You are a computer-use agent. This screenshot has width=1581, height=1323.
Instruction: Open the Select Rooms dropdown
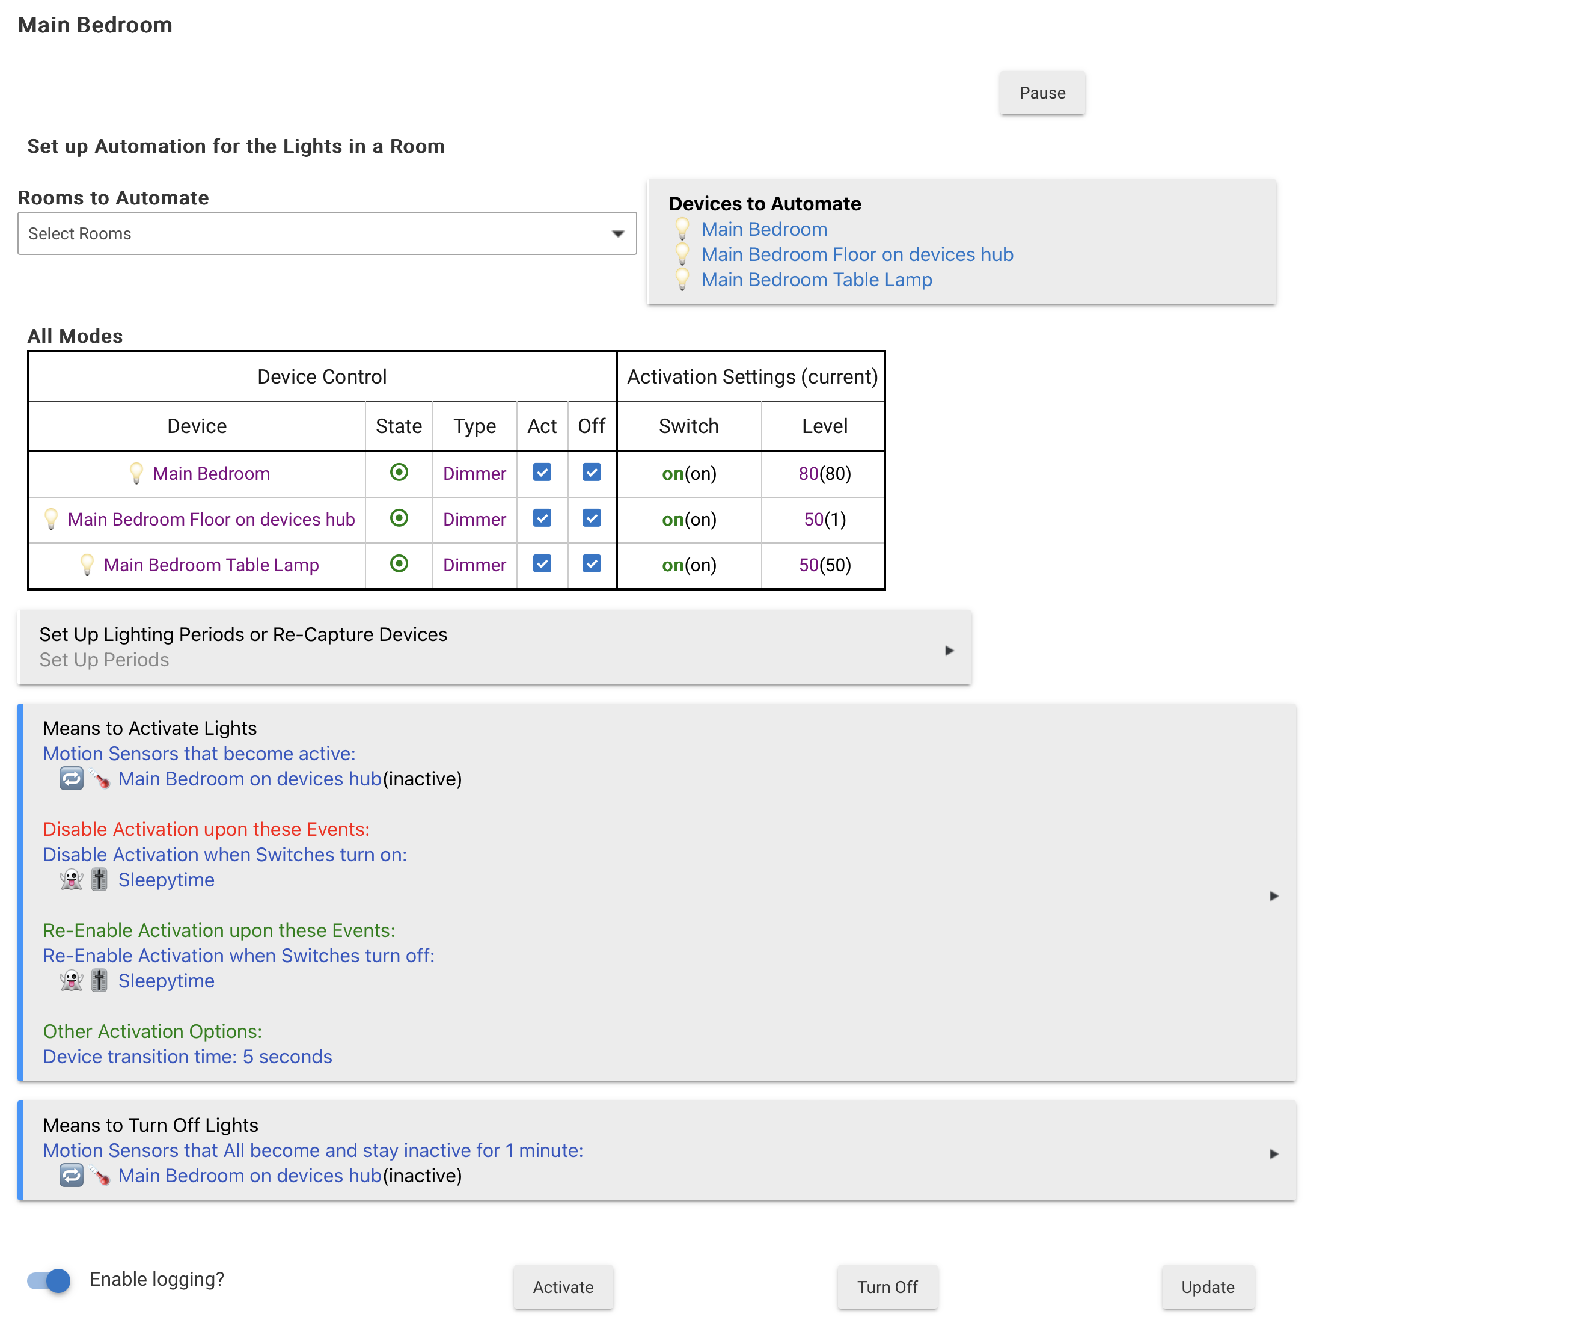tap(327, 233)
